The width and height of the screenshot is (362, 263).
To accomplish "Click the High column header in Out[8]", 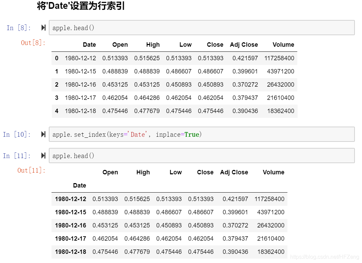I will pyautogui.click(x=153, y=44).
